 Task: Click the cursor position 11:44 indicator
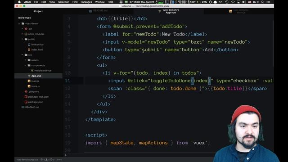59,160
